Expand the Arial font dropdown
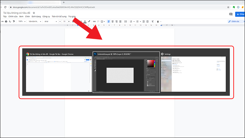 (50, 21)
